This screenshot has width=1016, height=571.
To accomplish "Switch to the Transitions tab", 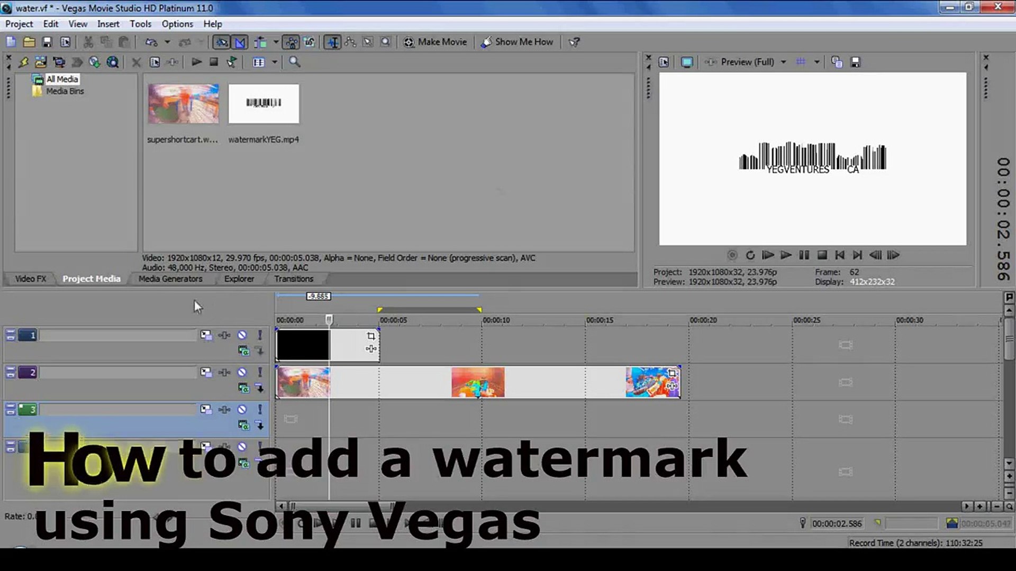I will 294,279.
